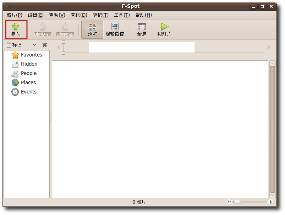Screen dimensions: 285x215
Task: Open the 帮助(H) menu
Action: (x=144, y=15)
